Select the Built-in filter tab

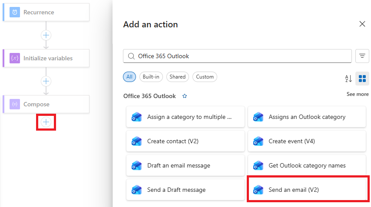(x=151, y=77)
